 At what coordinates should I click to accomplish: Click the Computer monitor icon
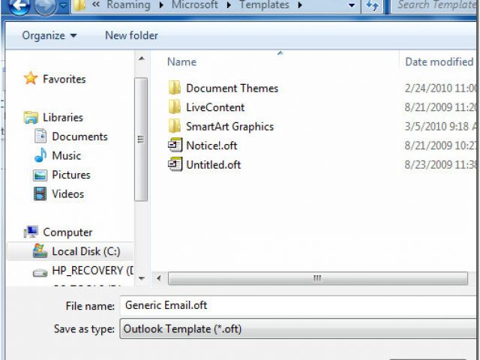[x=31, y=232]
